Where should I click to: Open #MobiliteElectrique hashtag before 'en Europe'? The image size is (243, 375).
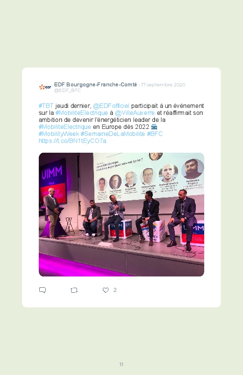[x=65, y=127]
